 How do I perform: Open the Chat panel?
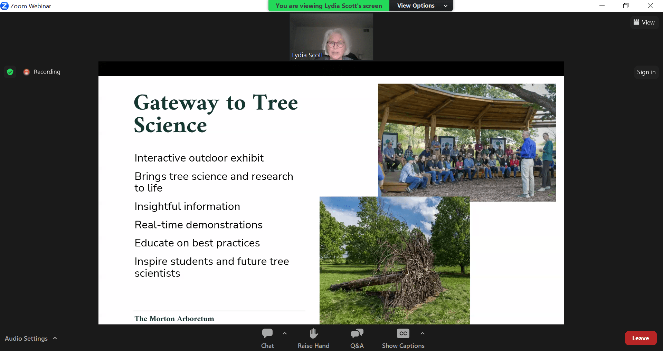(267, 338)
